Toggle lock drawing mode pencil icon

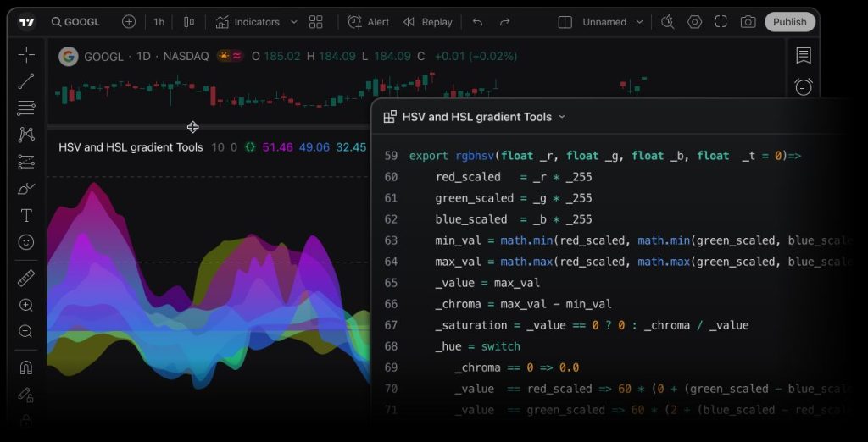click(26, 395)
